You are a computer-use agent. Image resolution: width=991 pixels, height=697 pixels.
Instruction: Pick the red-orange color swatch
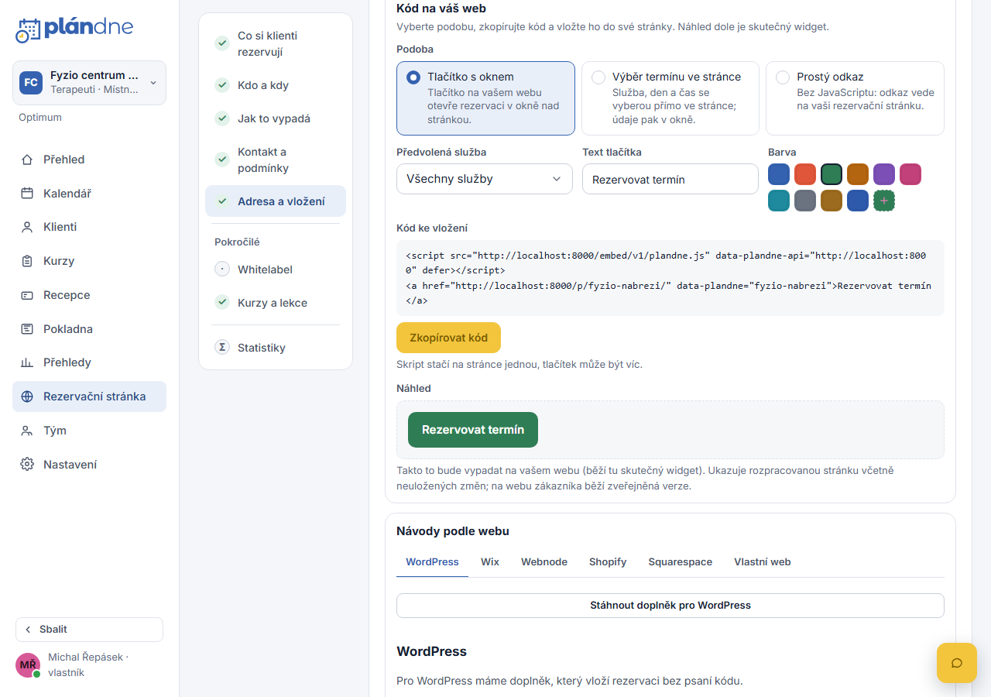click(805, 174)
